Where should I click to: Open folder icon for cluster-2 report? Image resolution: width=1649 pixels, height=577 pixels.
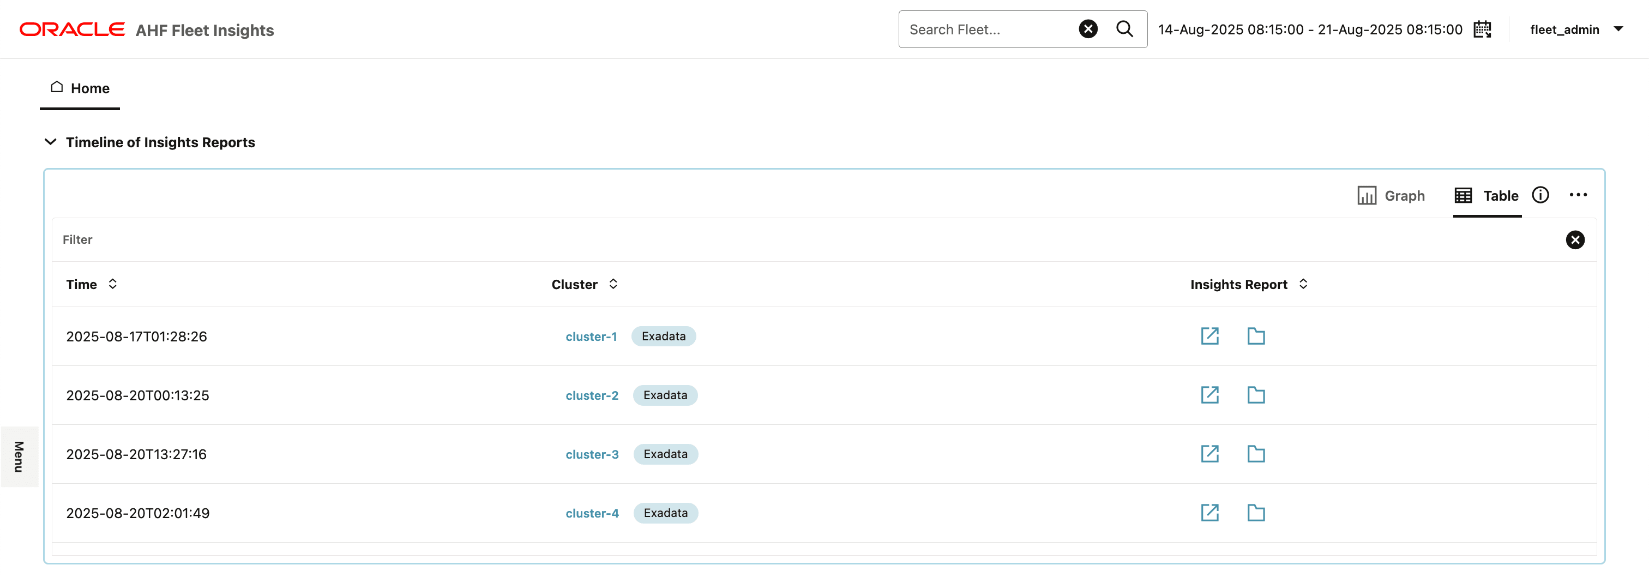coord(1256,395)
